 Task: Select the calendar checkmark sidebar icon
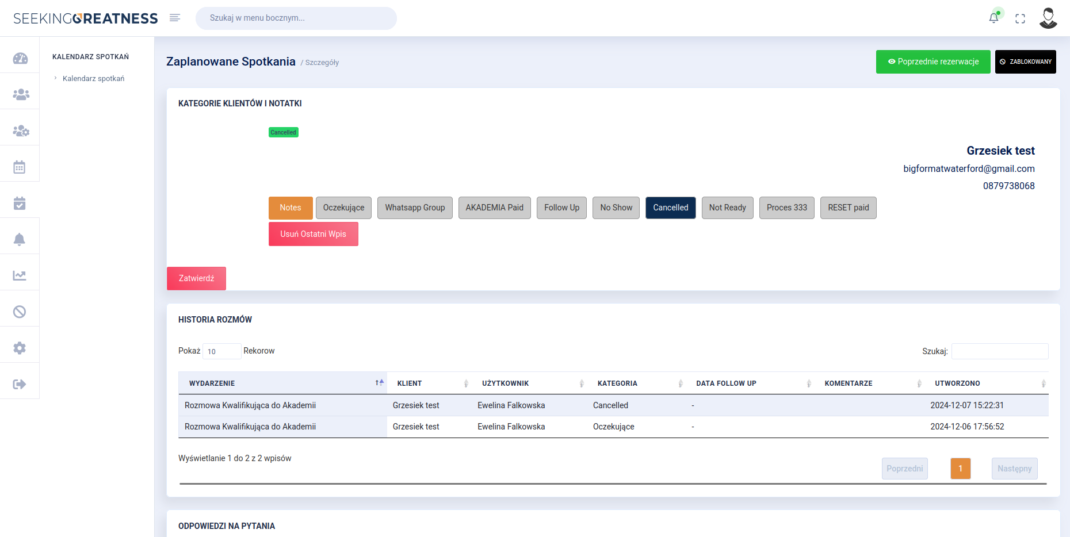pyautogui.click(x=20, y=204)
